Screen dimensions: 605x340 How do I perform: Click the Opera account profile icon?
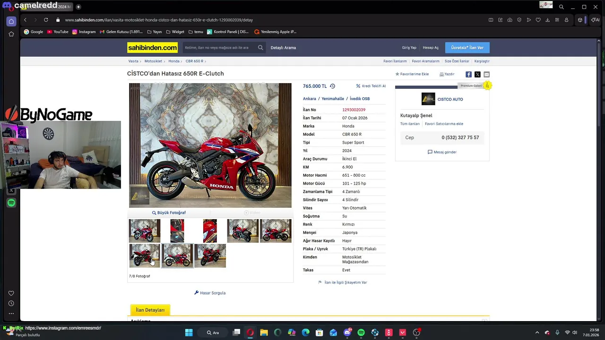click(566, 20)
